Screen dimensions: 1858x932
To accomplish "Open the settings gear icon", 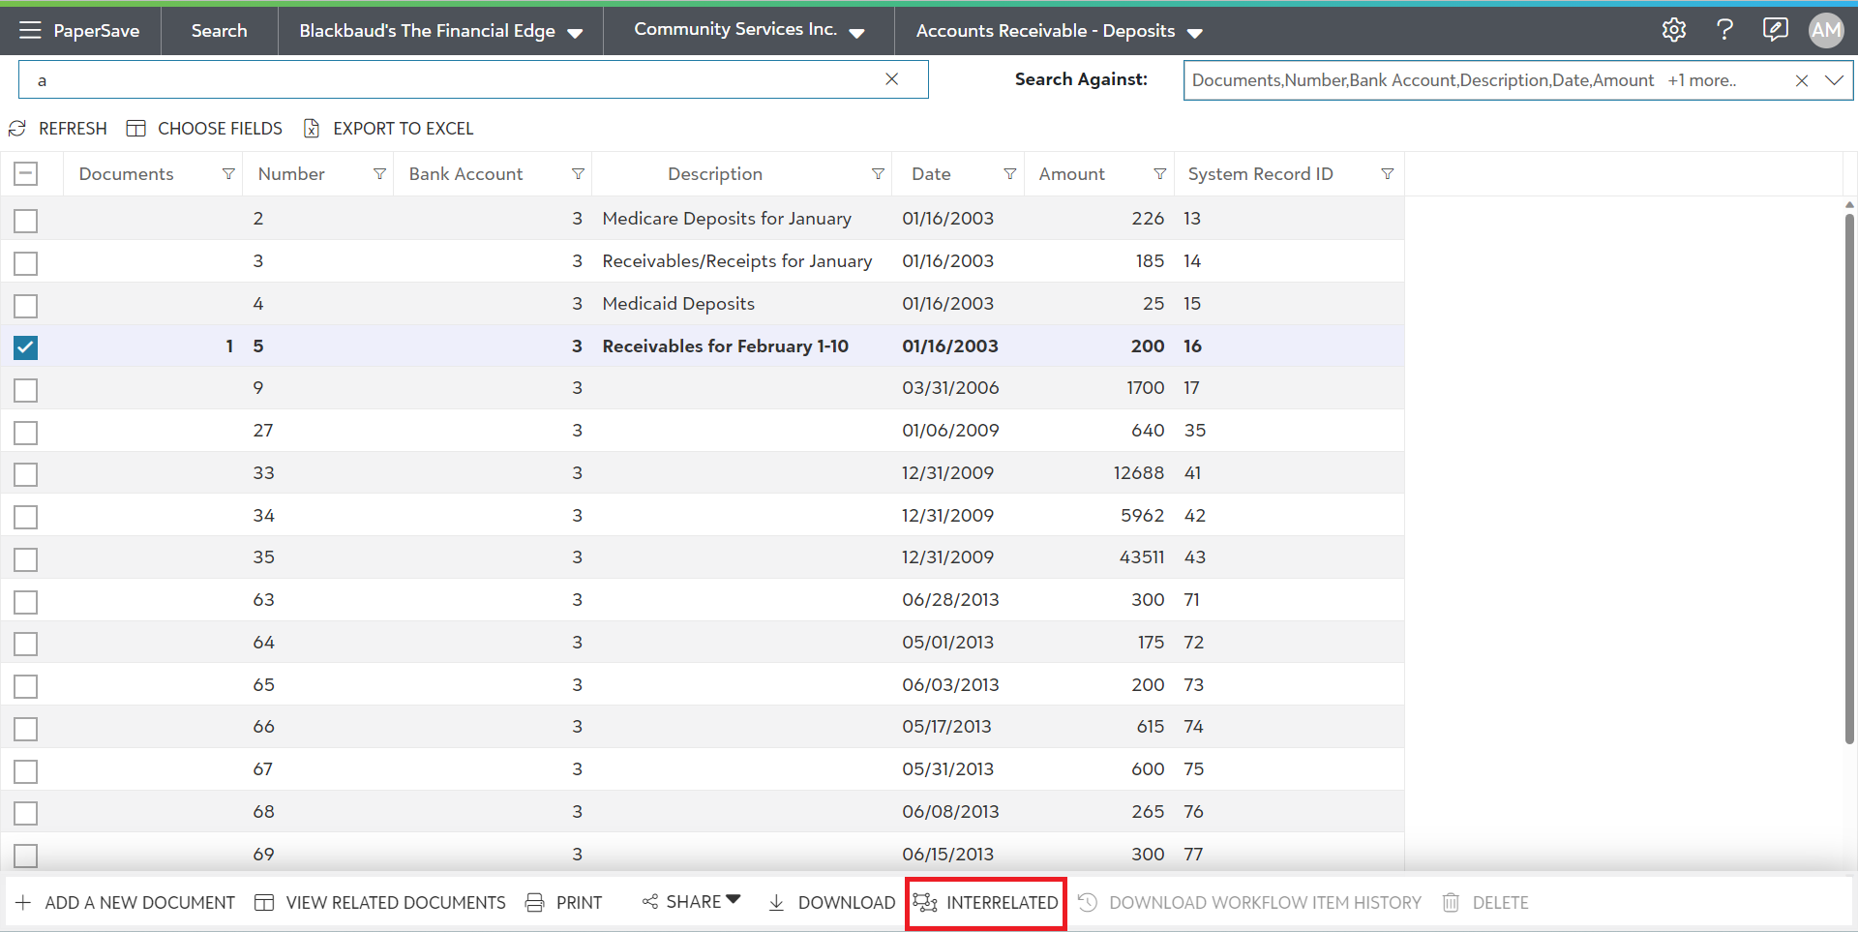I will click(x=1673, y=30).
